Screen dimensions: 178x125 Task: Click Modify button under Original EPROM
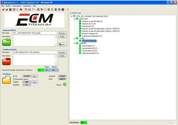(x=62, y=37)
